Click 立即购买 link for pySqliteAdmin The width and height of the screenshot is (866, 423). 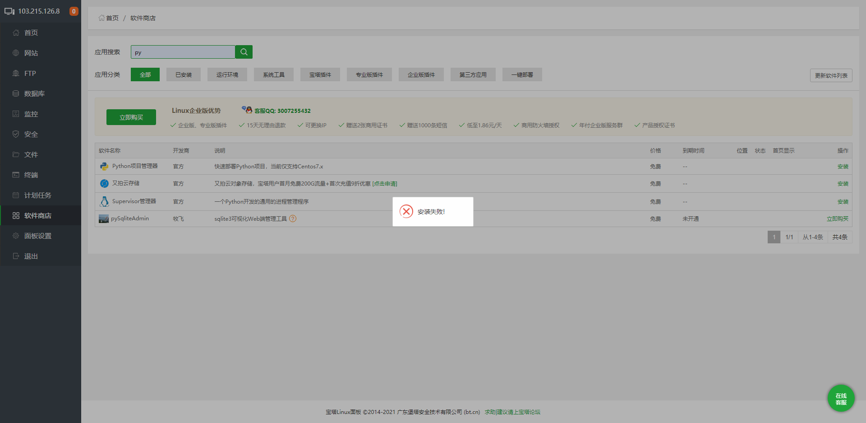coord(838,219)
